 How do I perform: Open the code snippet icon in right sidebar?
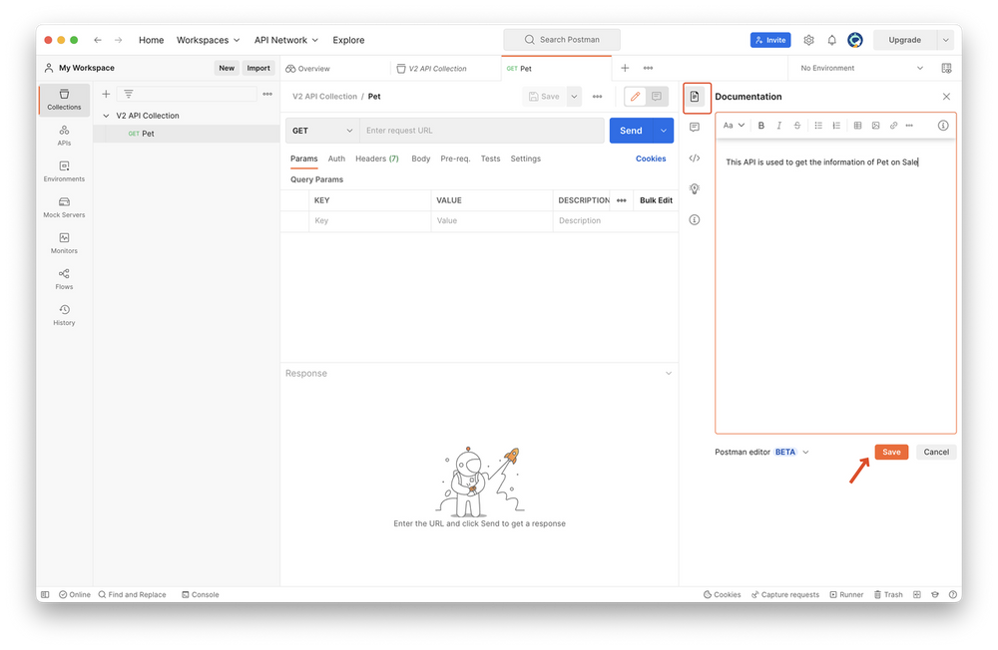click(x=695, y=158)
